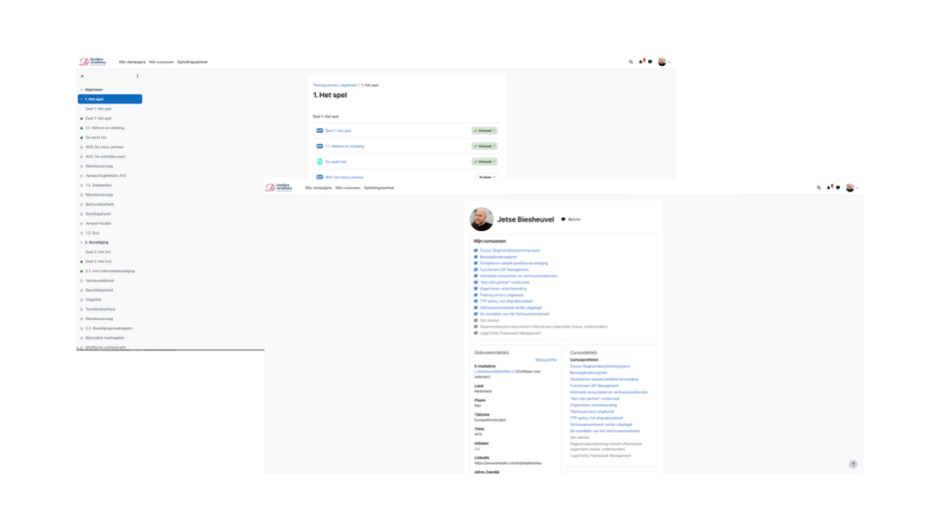Viewport: 940px width, 528px height.
Task: Click the 'Wijzig profiel' link
Action: 545,359
